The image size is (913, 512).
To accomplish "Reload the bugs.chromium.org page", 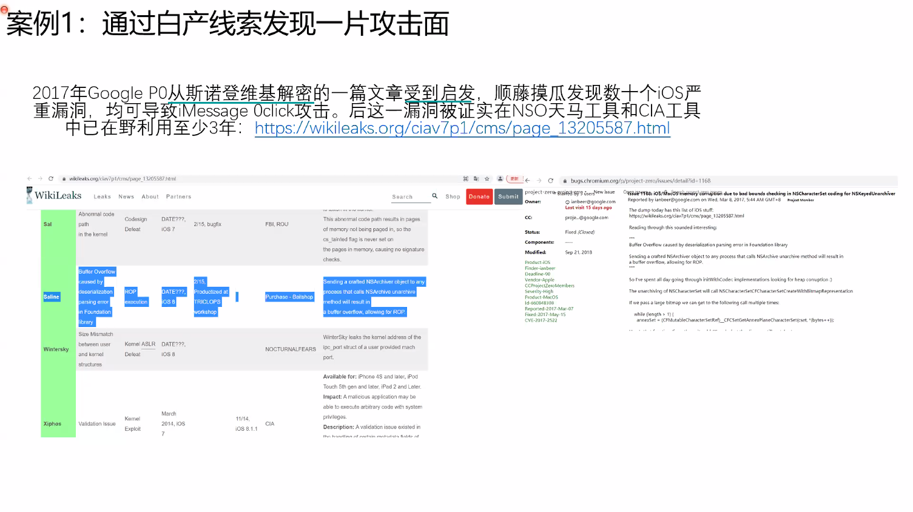I will [x=550, y=181].
